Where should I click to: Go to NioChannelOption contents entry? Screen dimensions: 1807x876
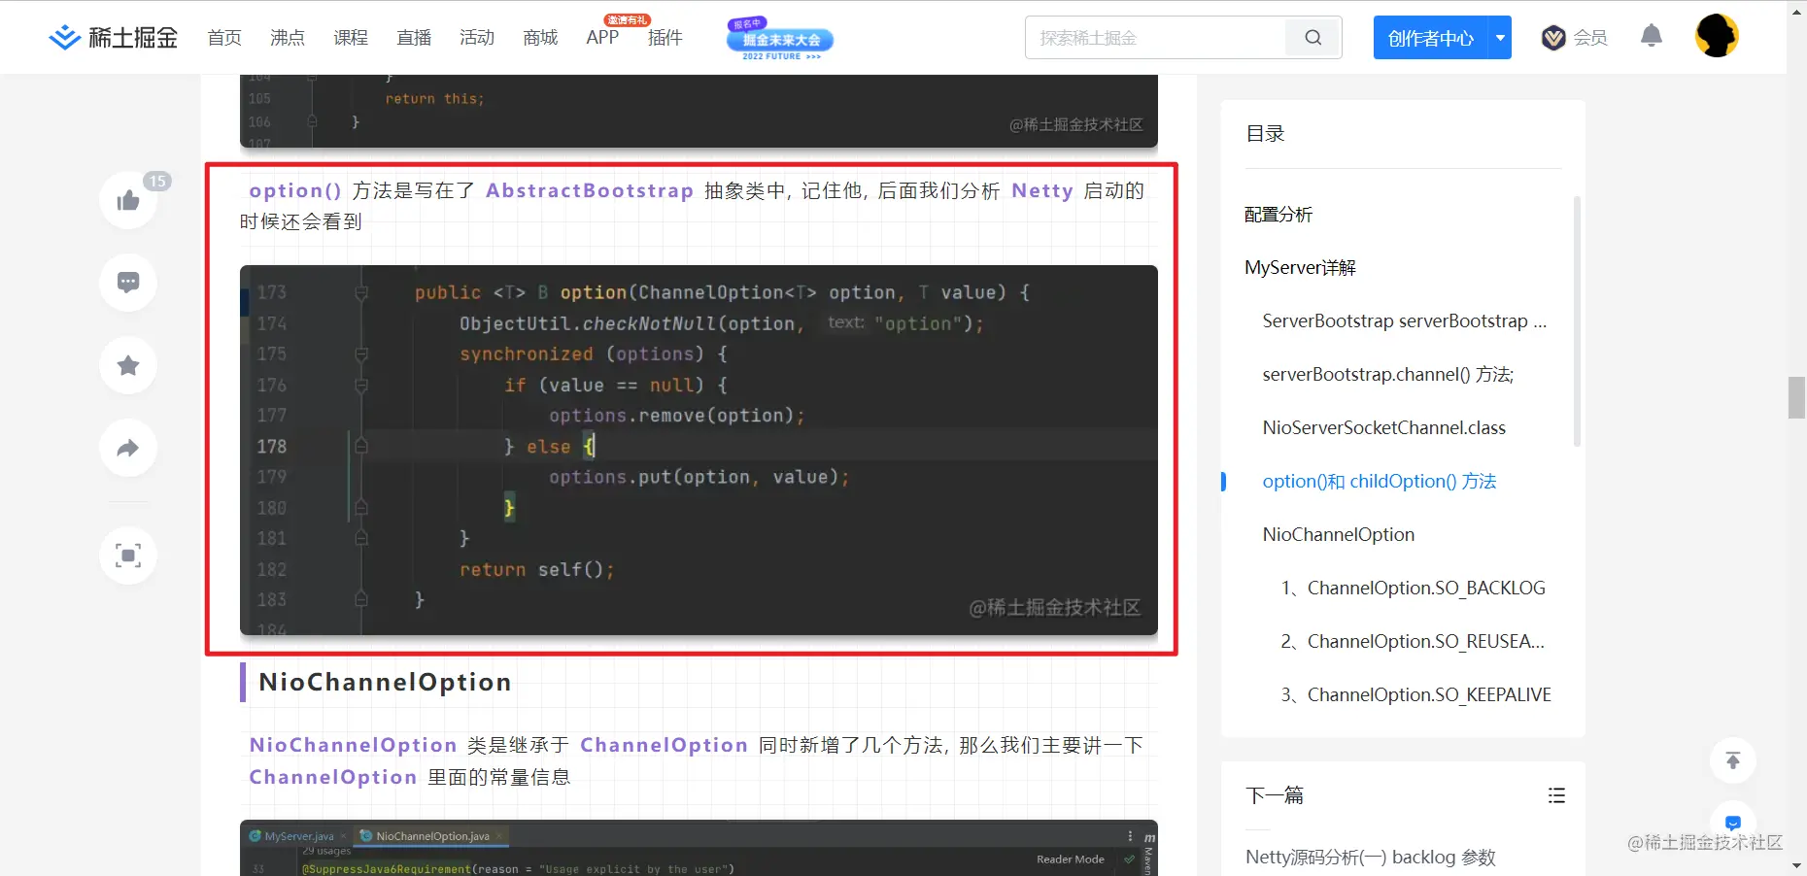pos(1338,535)
